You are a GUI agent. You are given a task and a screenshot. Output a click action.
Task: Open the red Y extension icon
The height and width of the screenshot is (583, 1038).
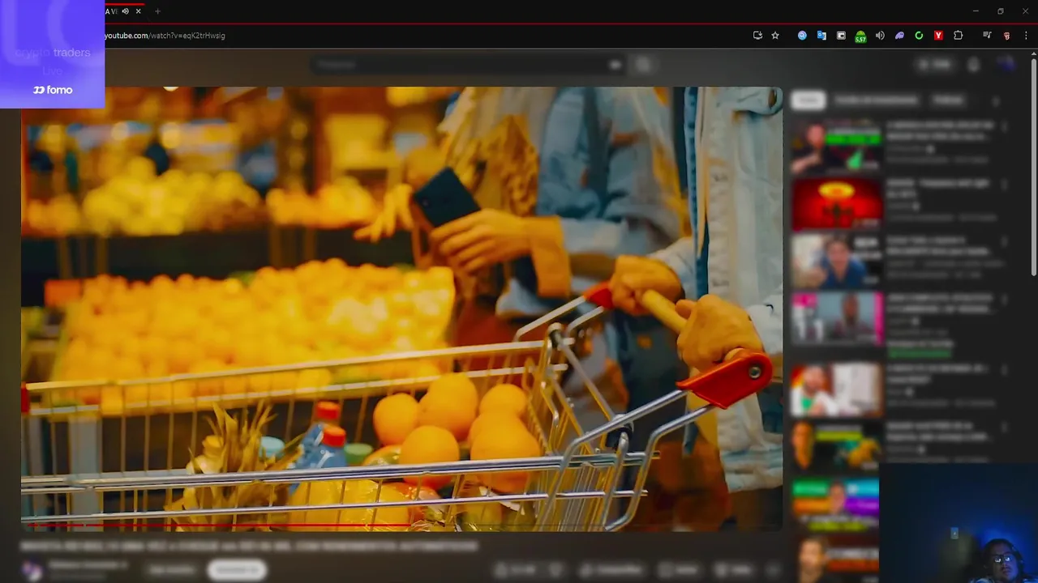click(938, 36)
